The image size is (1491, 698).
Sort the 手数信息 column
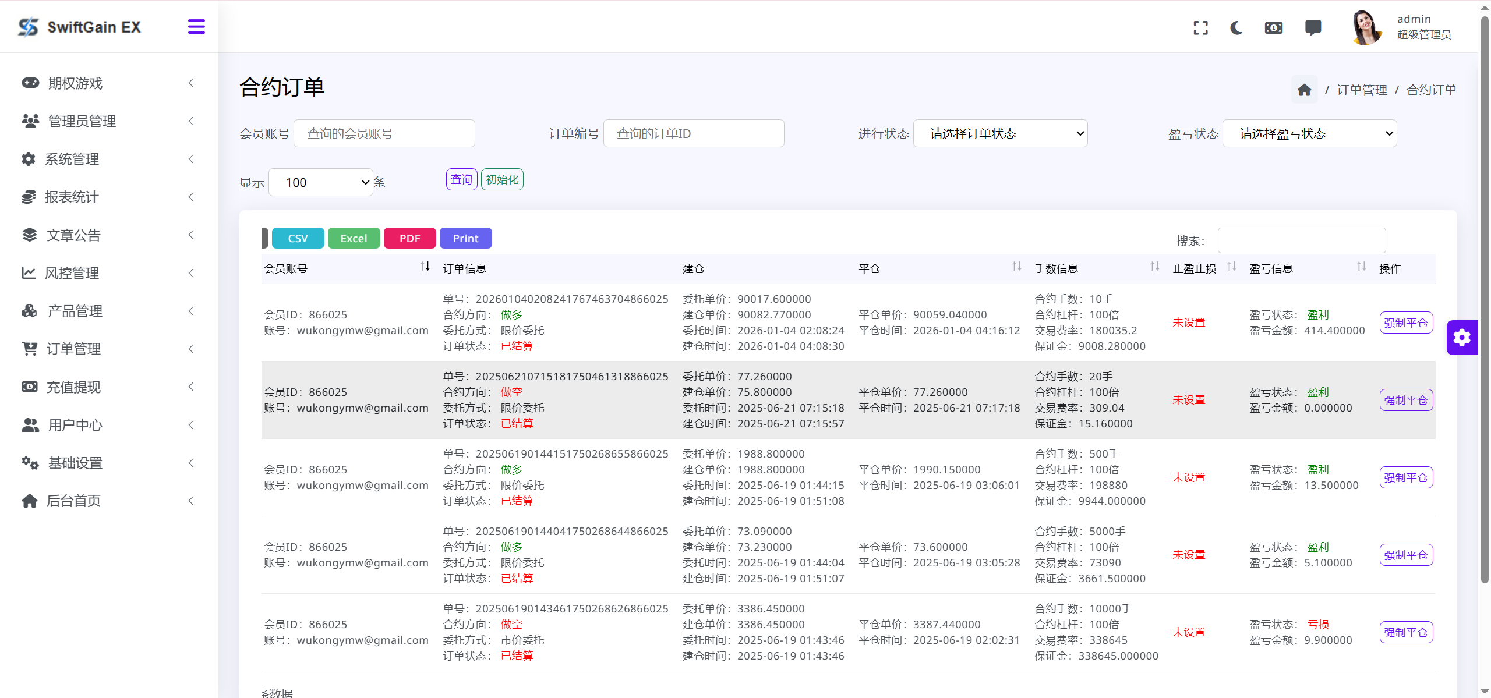(1154, 267)
